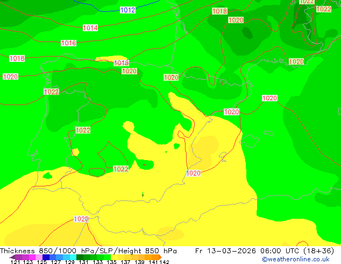This screenshot has height=264, width=341.
Task: Click the legend value 121
Action: [15, 262]
